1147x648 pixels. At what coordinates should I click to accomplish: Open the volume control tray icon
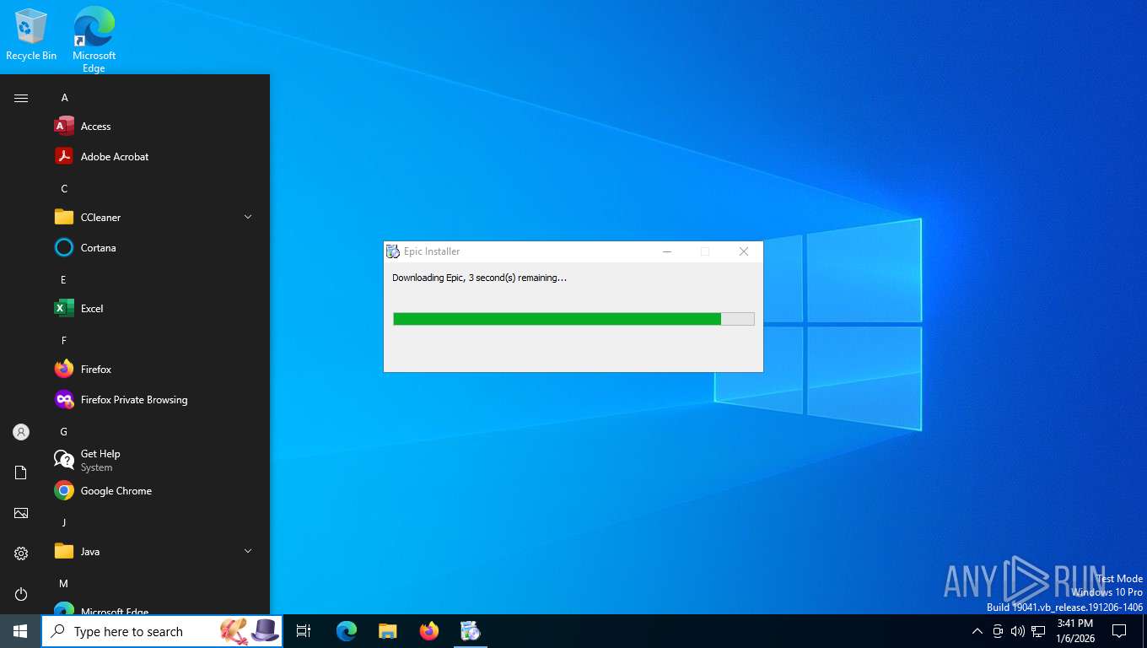click(1018, 631)
